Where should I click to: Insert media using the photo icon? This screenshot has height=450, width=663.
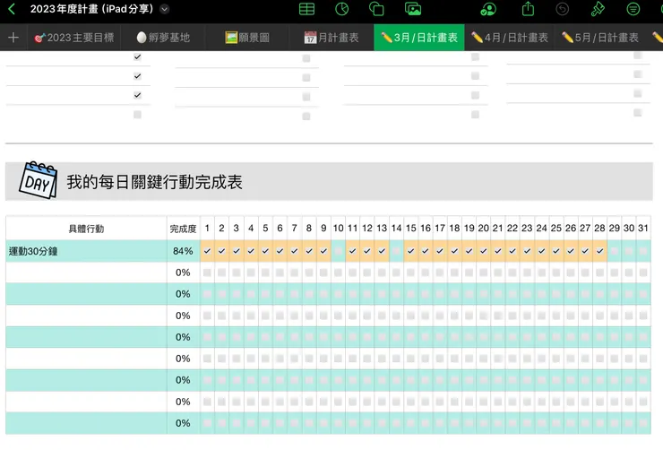[413, 9]
